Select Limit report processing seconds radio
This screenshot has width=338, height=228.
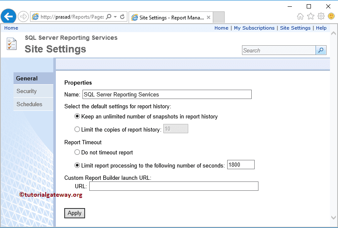[x=77, y=165]
